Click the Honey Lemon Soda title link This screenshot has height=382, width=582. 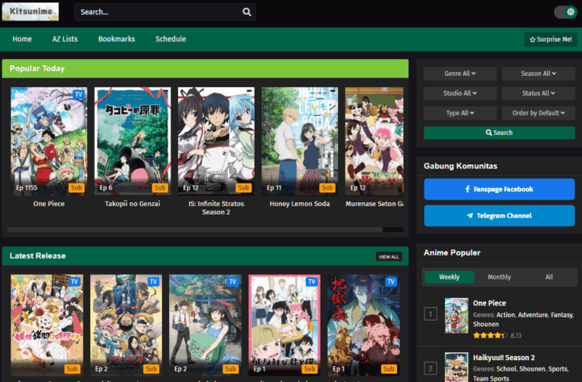(299, 204)
